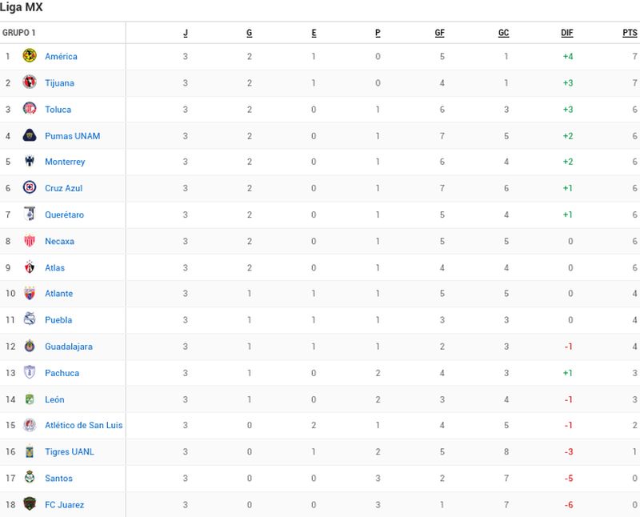Open the América team link

pyautogui.click(x=61, y=56)
